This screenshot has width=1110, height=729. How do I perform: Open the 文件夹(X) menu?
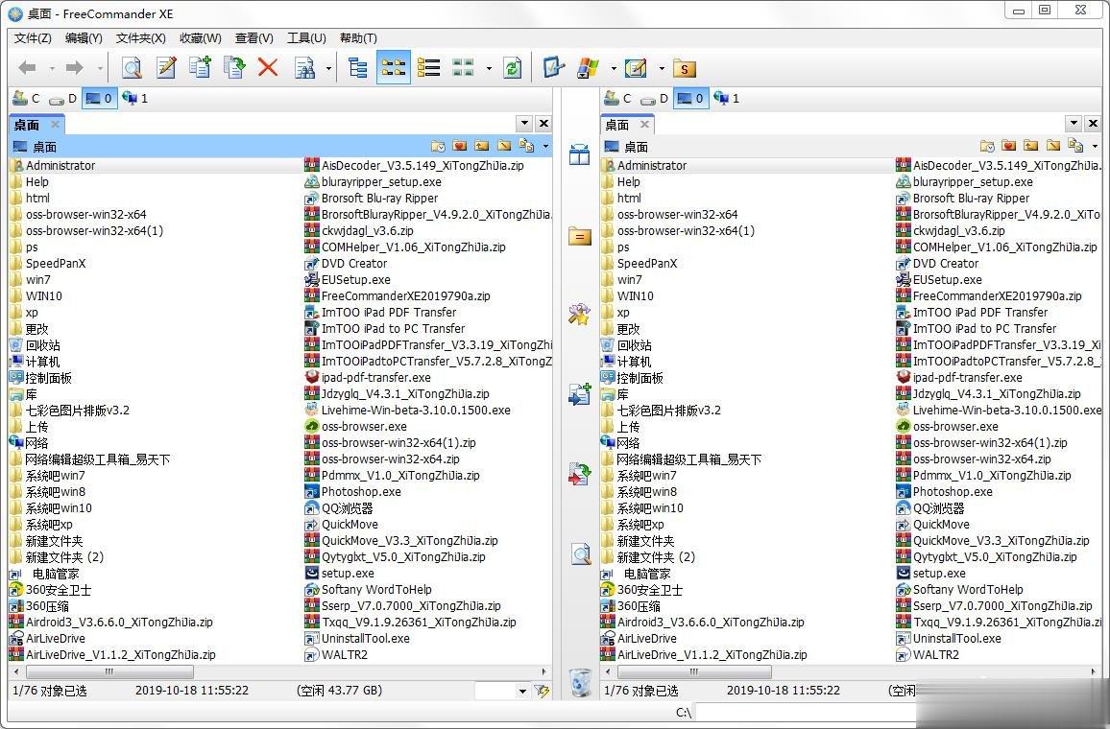coord(141,38)
